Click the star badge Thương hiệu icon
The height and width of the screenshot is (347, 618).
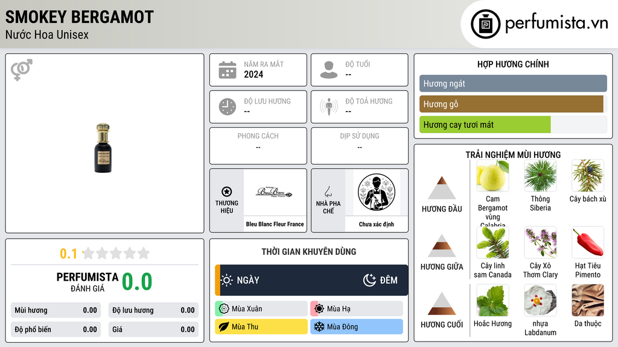click(227, 192)
